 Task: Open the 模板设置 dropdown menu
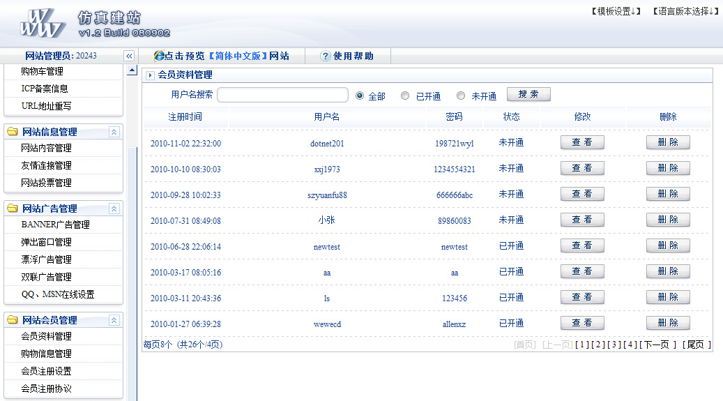pos(616,11)
